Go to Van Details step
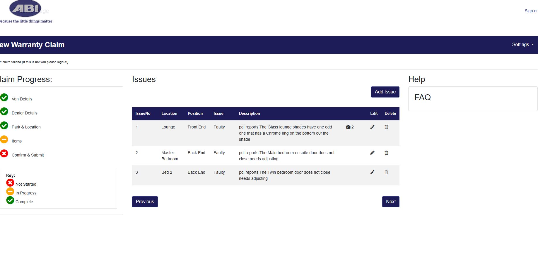Viewport: 538px width, 261px height. [22, 99]
